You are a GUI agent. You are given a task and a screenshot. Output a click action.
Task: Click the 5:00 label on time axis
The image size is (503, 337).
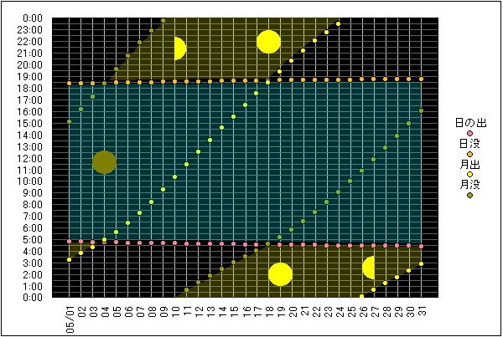click(35, 239)
